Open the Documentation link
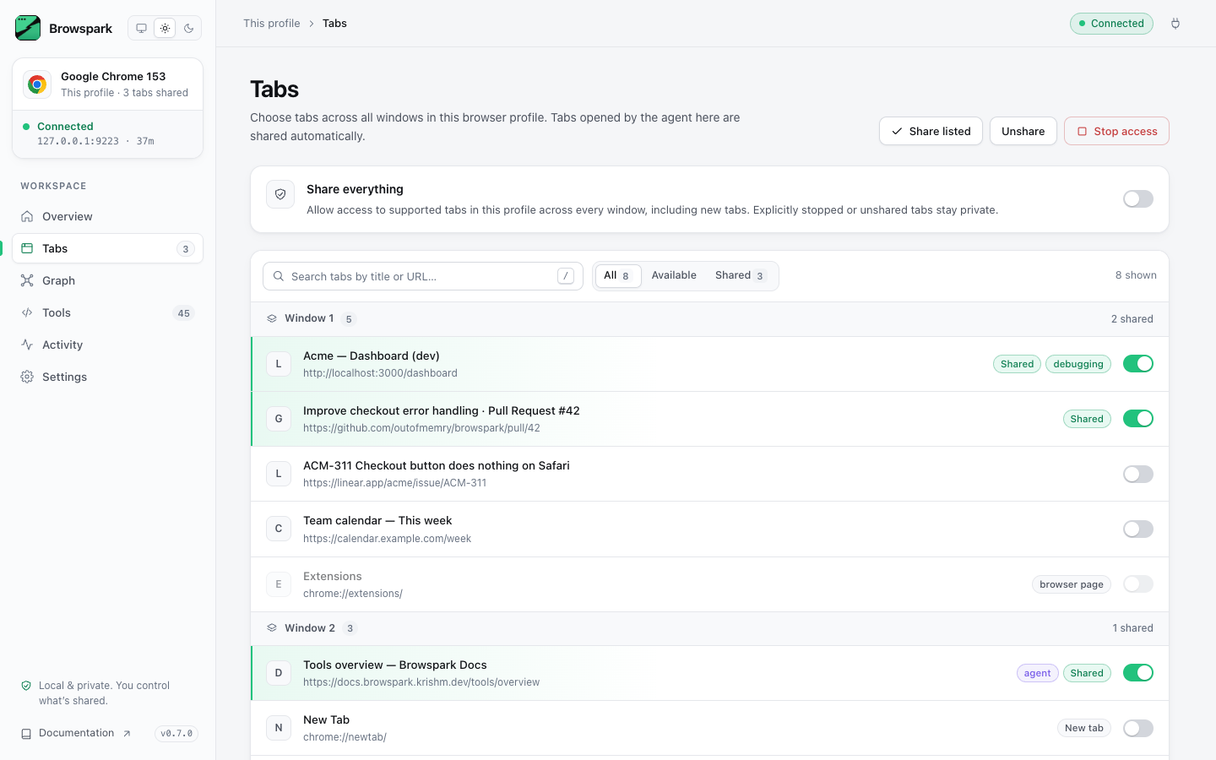Screen dimensions: 1216x760 (76, 733)
